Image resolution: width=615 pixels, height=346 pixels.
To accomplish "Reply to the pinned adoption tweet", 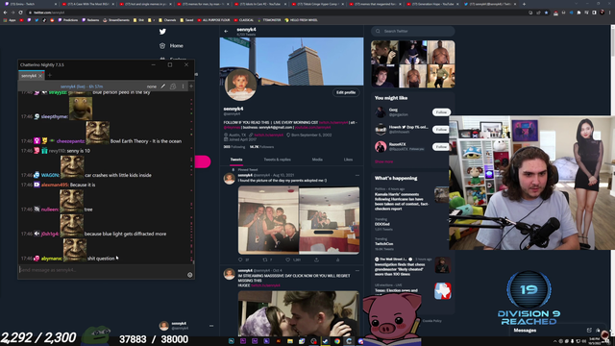I will tap(240, 259).
